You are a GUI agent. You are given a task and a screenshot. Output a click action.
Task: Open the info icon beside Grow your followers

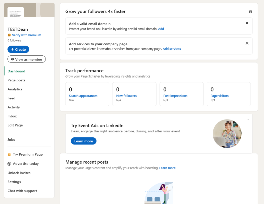tap(250, 12)
